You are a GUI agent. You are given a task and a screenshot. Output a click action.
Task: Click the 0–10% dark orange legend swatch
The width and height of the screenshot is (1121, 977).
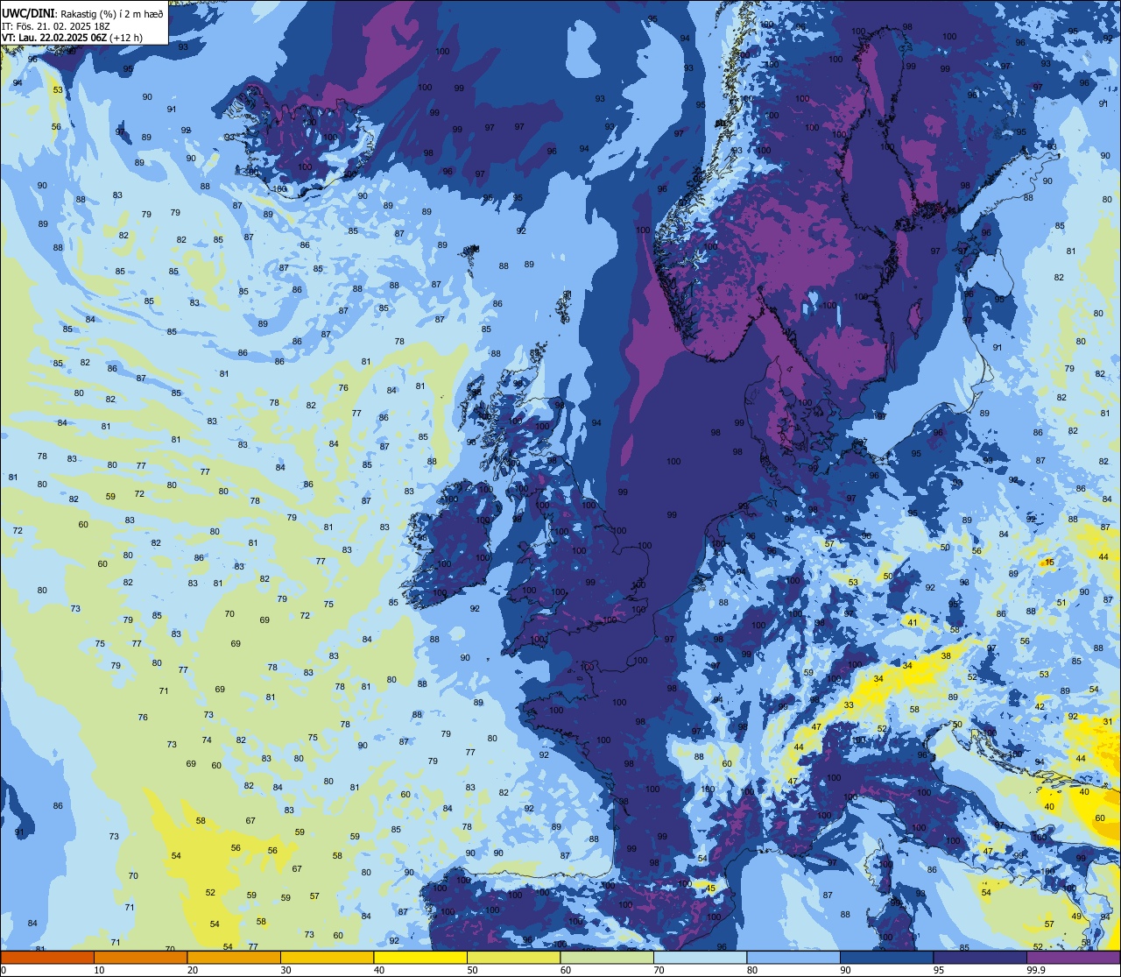(47, 957)
